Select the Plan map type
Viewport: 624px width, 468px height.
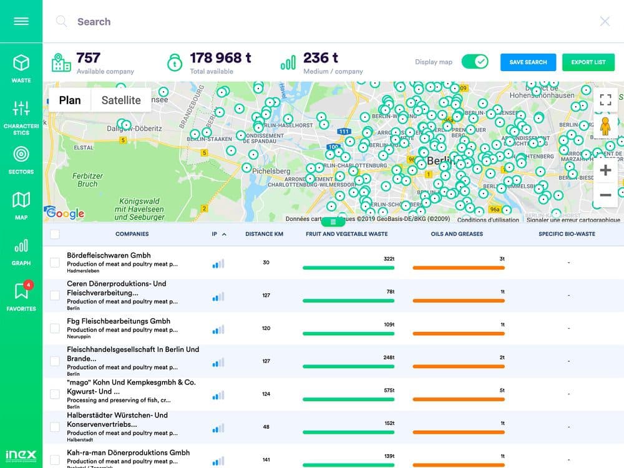pyautogui.click(x=70, y=100)
